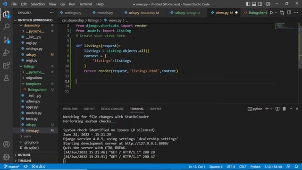Toggle secondary side bar visibility
The image size is (302, 170).
tap(260, 4)
